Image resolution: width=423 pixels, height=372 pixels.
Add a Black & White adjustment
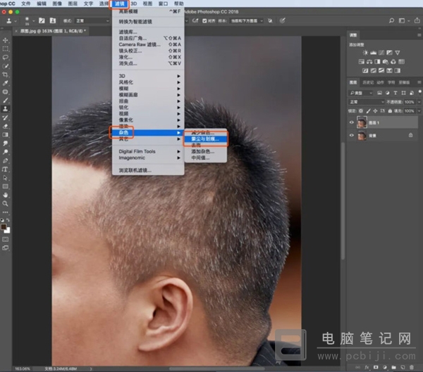pyautogui.click(x=377, y=62)
